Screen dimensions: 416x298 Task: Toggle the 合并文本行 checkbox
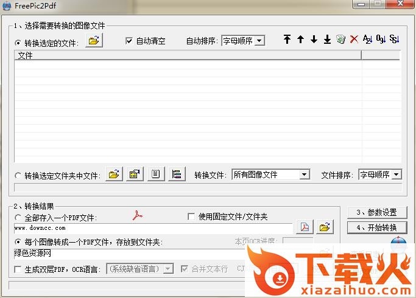[185, 269]
